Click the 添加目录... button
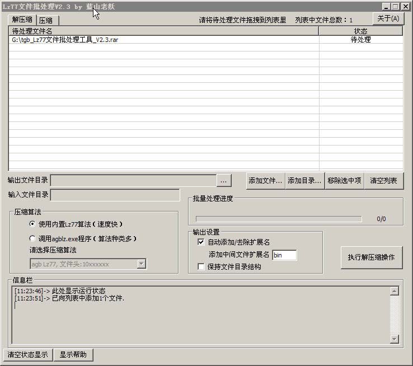413x366 pixels. click(x=304, y=180)
